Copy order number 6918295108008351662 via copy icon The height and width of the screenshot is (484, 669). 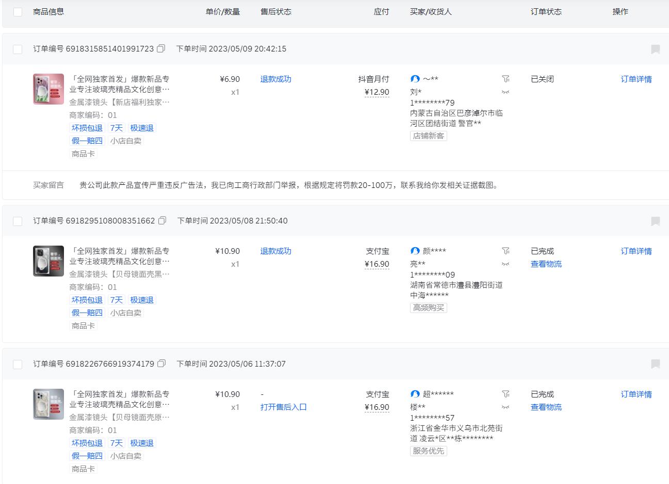(162, 220)
